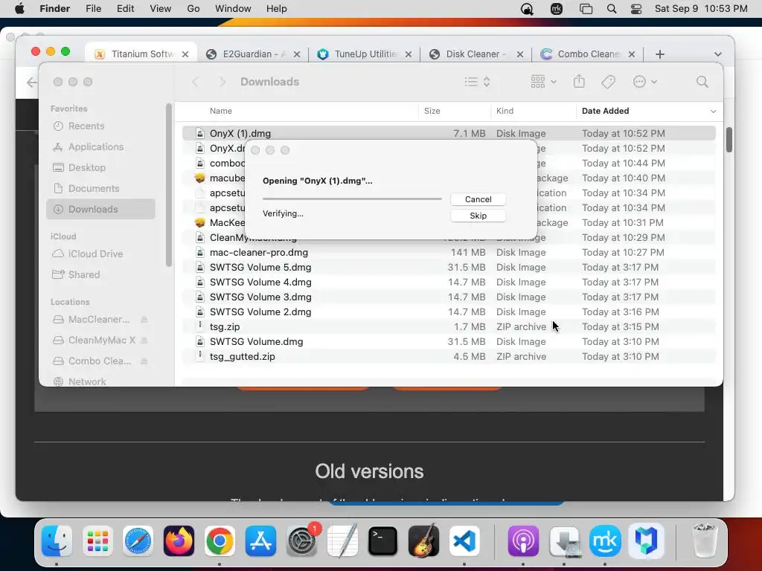Eject the Combo Cleaner volume

[144, 361]
